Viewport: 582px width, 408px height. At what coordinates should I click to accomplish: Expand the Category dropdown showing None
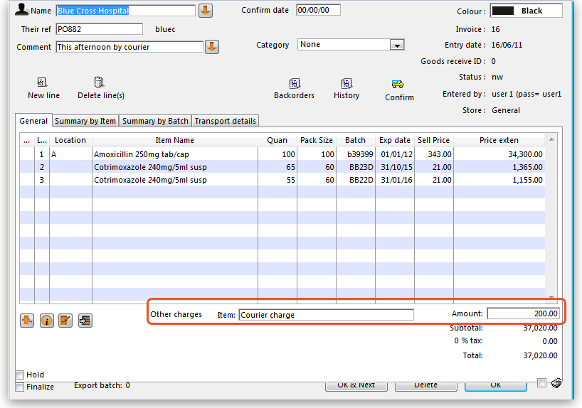click(x=397, y=45)
